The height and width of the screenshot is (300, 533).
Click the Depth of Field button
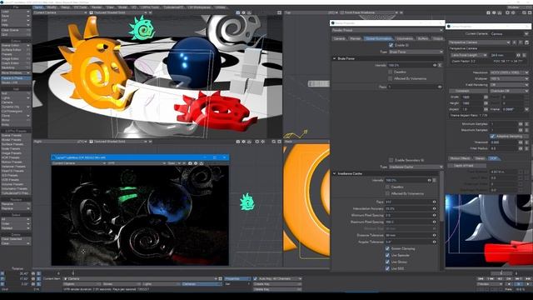[x=466, y=166]
